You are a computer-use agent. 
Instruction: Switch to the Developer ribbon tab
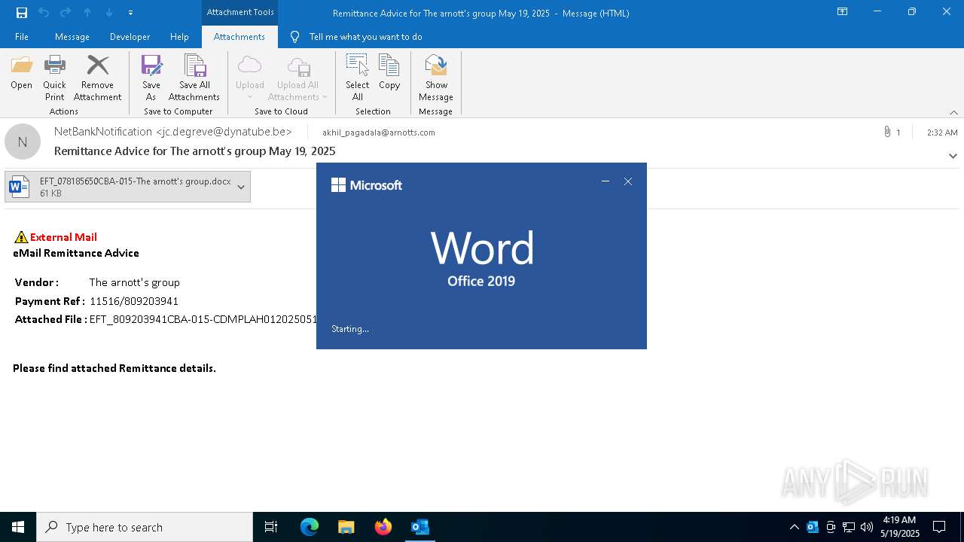pyautogui.click(x=130, y=37)
